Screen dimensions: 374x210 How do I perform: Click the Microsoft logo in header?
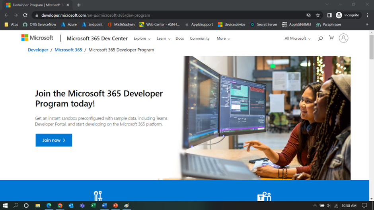37,38
